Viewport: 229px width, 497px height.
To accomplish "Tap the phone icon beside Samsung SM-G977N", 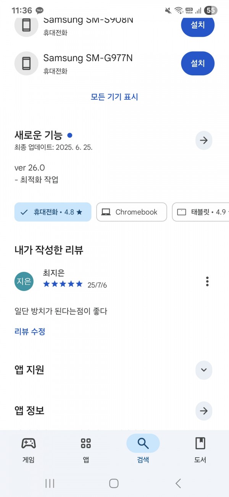I will pos(26,63).
